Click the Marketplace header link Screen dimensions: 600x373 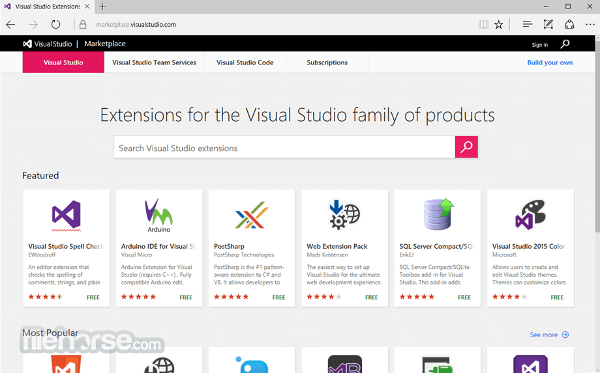click(x=105, y=44)
